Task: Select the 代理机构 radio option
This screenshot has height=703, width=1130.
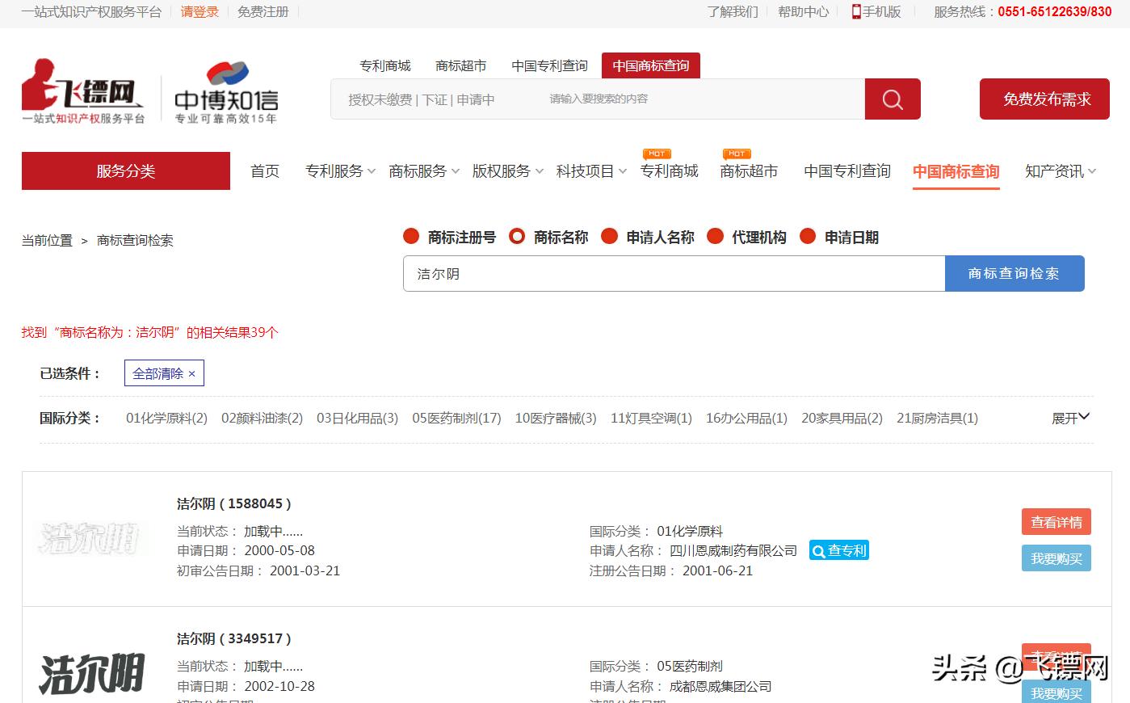Action: tap(716, 236)
